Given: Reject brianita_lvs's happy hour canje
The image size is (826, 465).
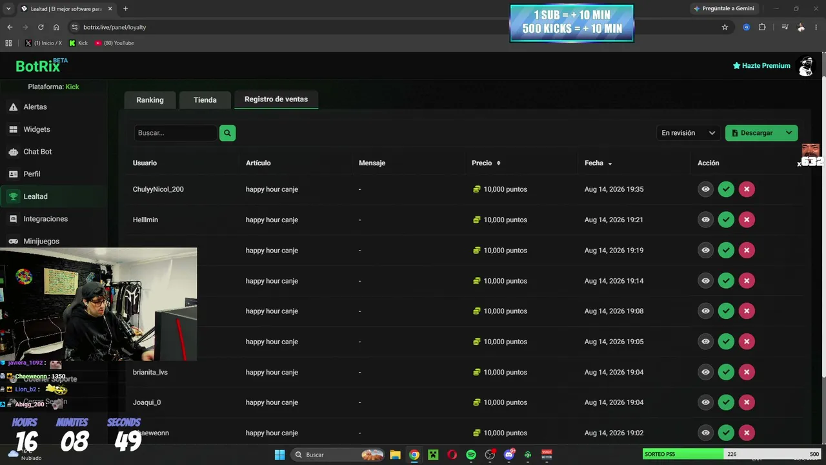Looking at the screenshot, I should [747, 372].
